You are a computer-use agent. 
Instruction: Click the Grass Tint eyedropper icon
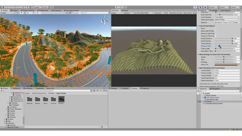coord(239,65)
